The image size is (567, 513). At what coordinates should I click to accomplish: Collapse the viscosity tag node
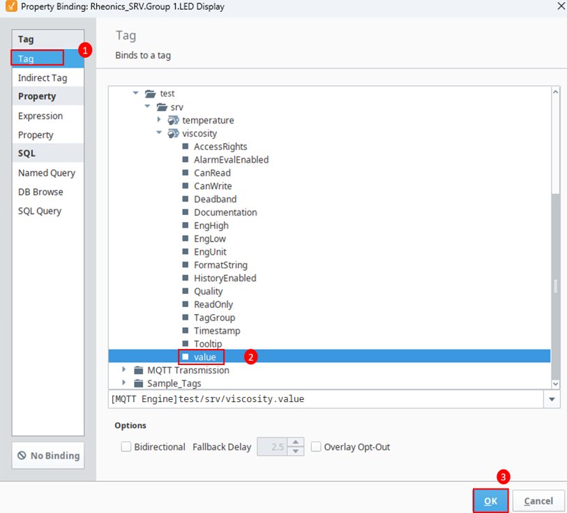159,133
